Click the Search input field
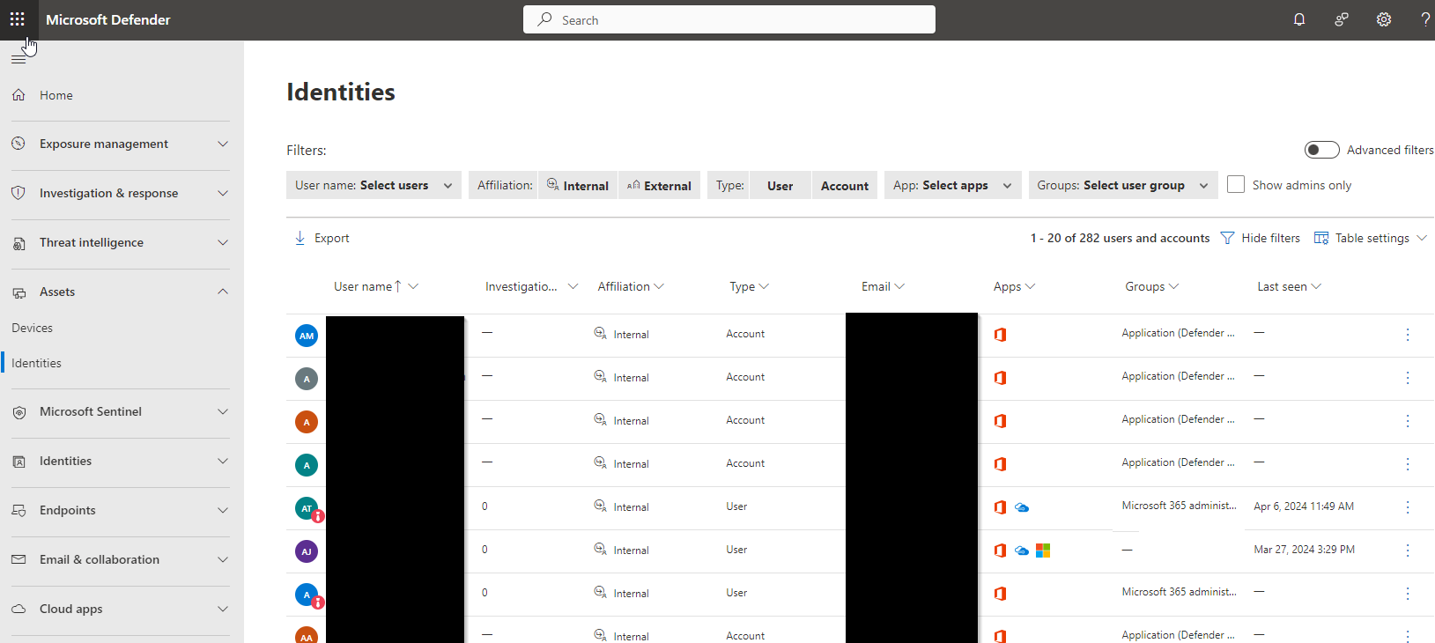 729,19
